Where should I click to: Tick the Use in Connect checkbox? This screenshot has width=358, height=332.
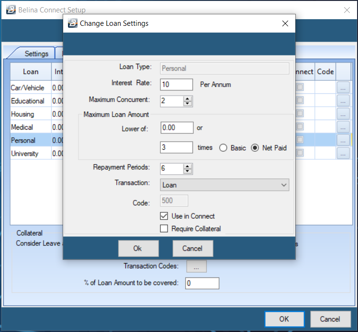(164, 216)
